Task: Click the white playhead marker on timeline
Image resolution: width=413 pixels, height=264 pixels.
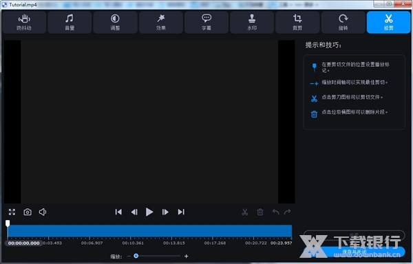Action: coord(8,223)
